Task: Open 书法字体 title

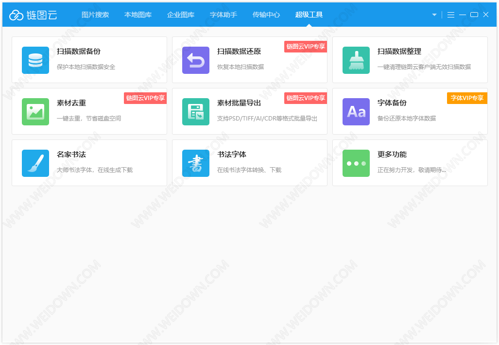Action: [232, 155]
